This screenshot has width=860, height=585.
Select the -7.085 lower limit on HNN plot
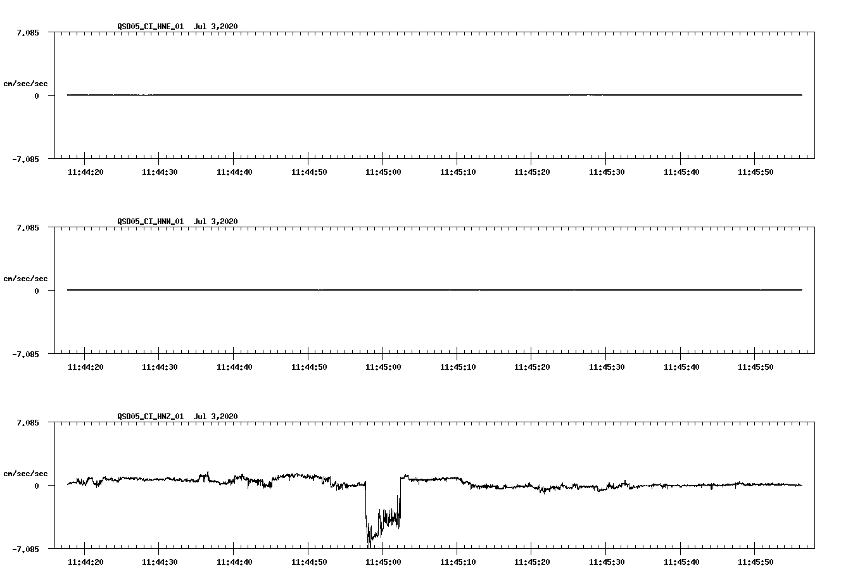pyautogui.click(x=25, y=355)
